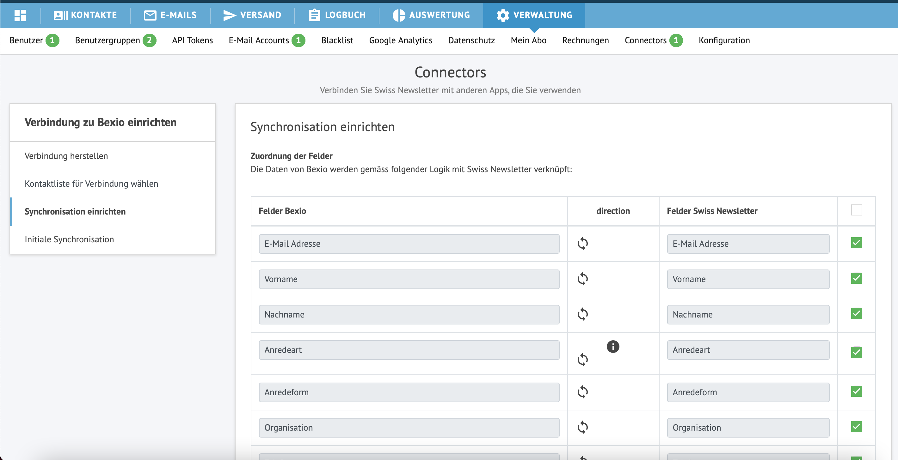Click sync direction icon for Anredeform

[x=582, y=392]
